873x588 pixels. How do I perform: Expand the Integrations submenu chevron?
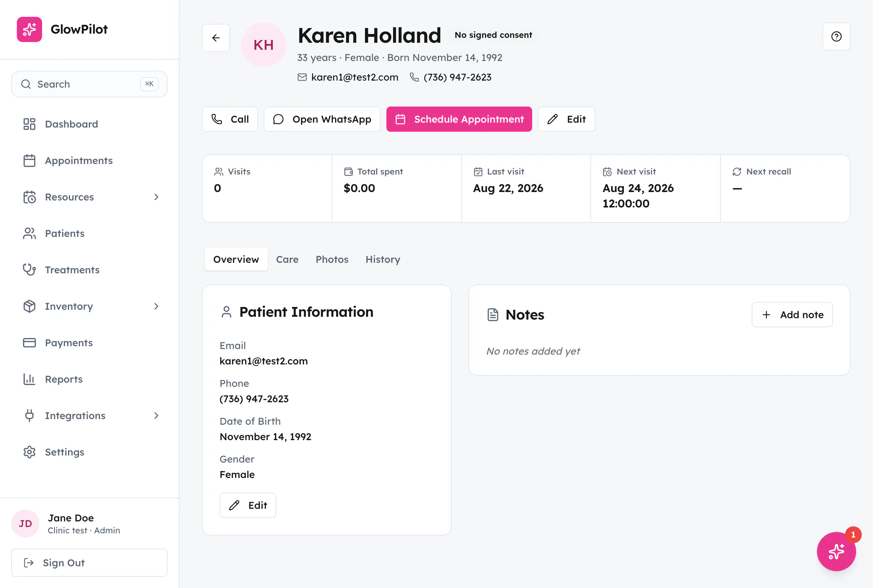pyautogui.click(x=156, y=416)
